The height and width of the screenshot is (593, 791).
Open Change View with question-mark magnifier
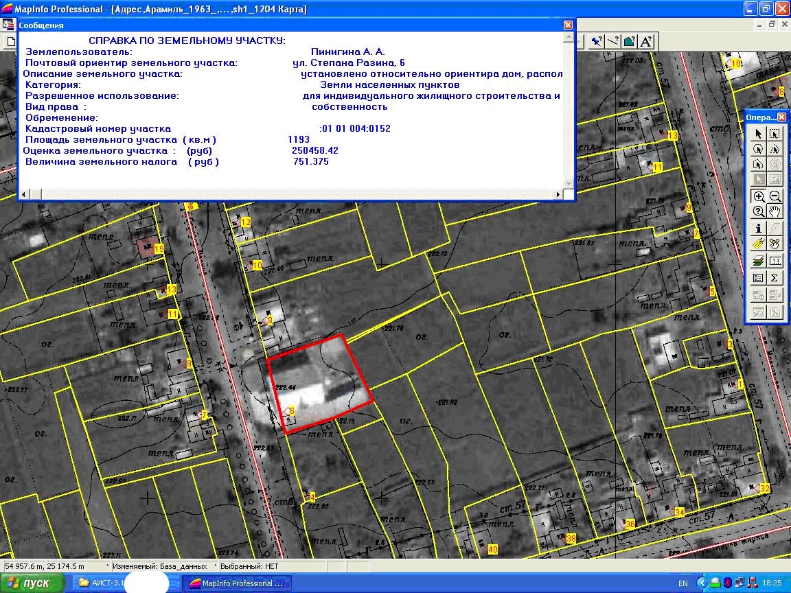[x=758, y=211]
